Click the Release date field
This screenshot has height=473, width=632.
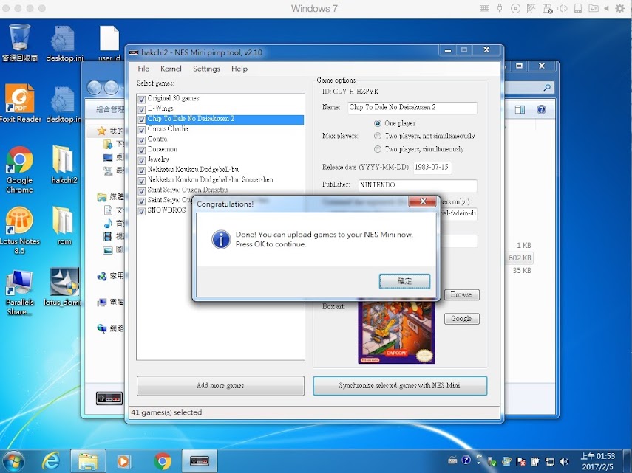(432, 168)
